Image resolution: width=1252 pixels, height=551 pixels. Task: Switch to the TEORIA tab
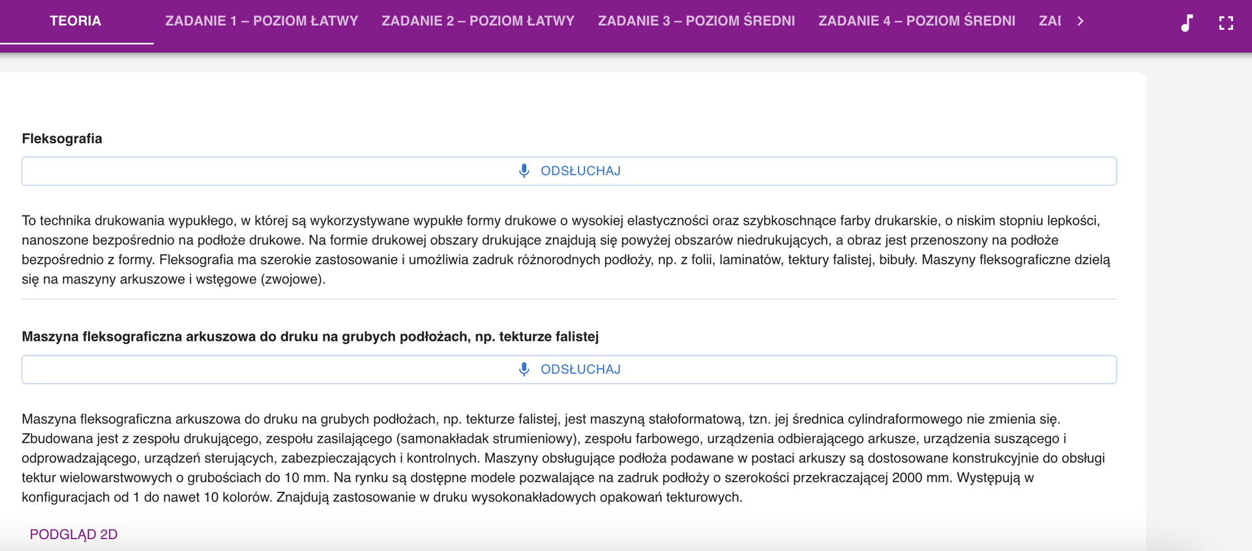click(76, 21)
